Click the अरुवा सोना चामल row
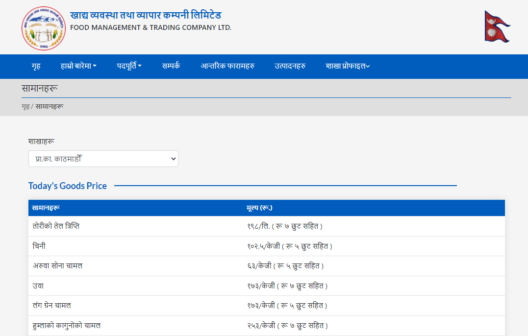Screen dimensions: 528x336 (x=57, y=266)
